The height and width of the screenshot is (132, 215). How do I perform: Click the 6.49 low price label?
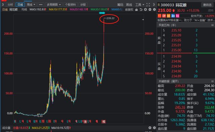click(x=40, y=116)
